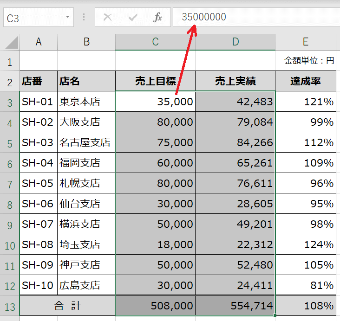The height and width of the screenshot is (321, 340).
Task: Select column C header
Action: 155,42
